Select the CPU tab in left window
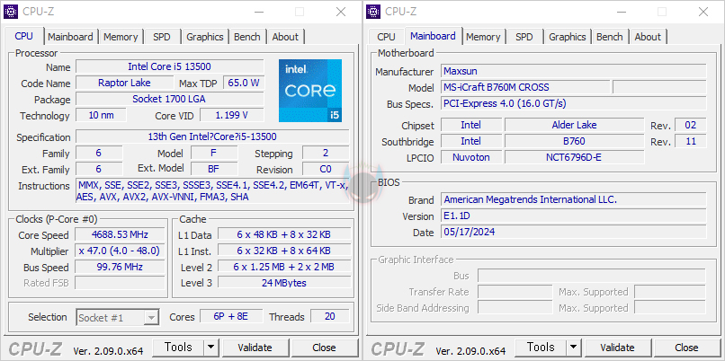Image resolution: width=725 pixels, height=361 pixels. click(24, 36)
